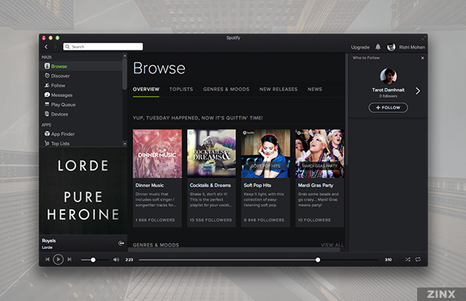Open the New Releases tab
Screen dimensions: 466x301
click(278, 90)
